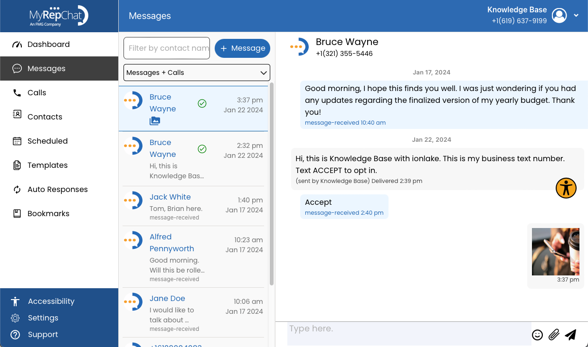Viewport: 588px width, 347px height.
Task: Click the Accept received message bubble
Action: point(344,207)
